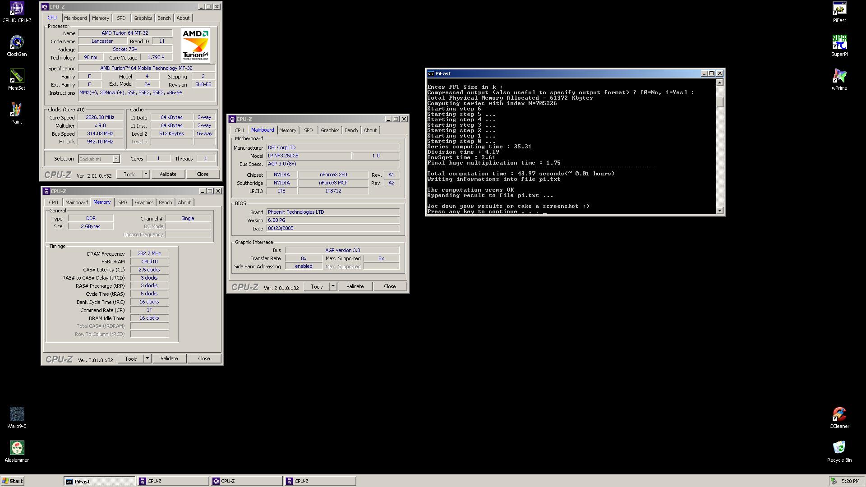This screenshot has height=487, width=866.
Task: Click Validate in CPU window
Action: click(x=168, y=174)
